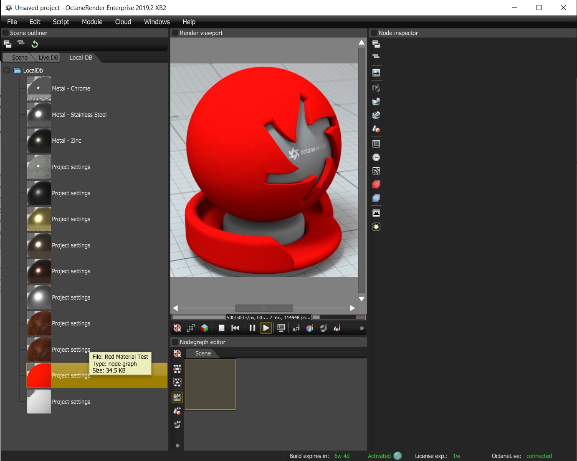Click the green refresh icon in Scene outliner
The image size is (577, 461).
click(35, 44)
